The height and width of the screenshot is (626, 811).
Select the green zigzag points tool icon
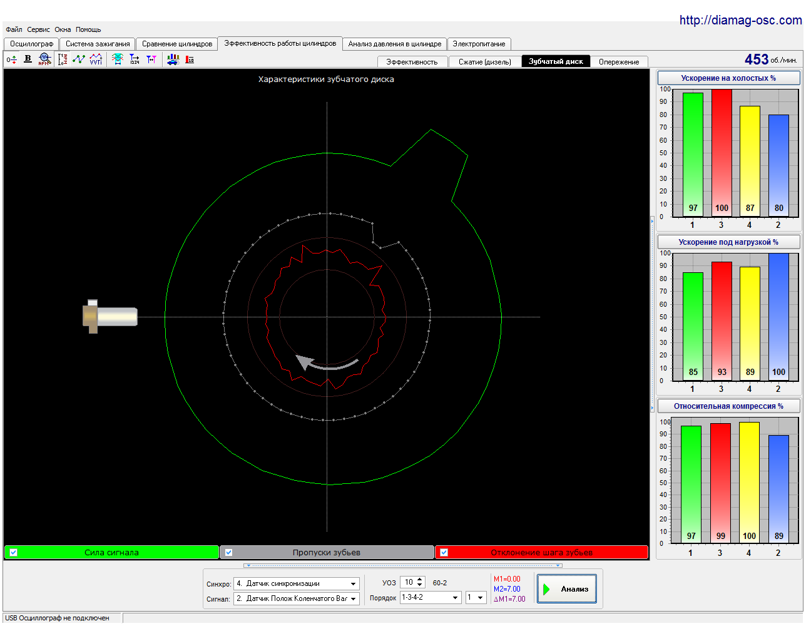79,59
